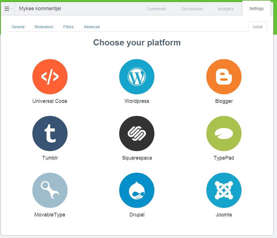Click the Joomla text label
This screenshot has height=238, width=277.
(x=224, y=214)
